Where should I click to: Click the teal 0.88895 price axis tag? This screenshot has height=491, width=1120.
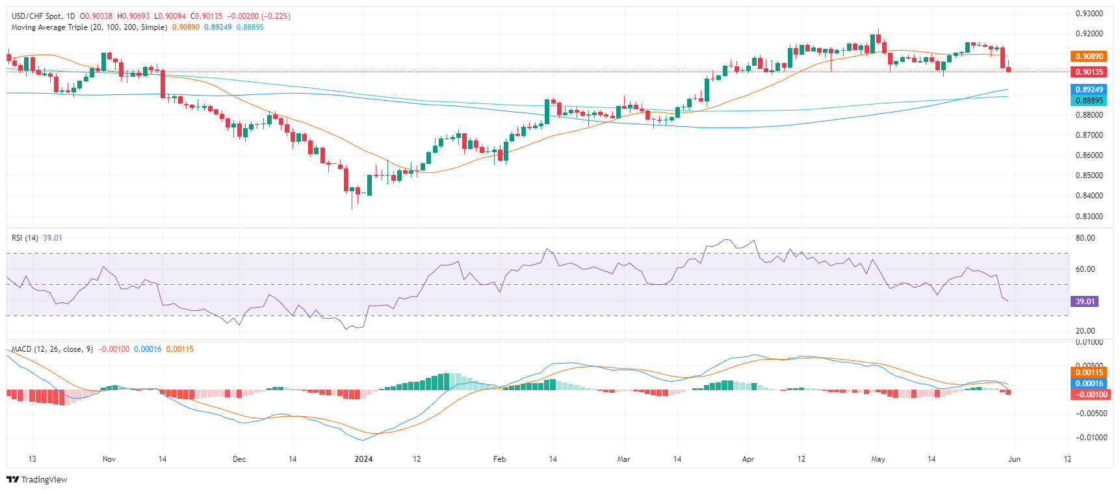coord(1088,101)
